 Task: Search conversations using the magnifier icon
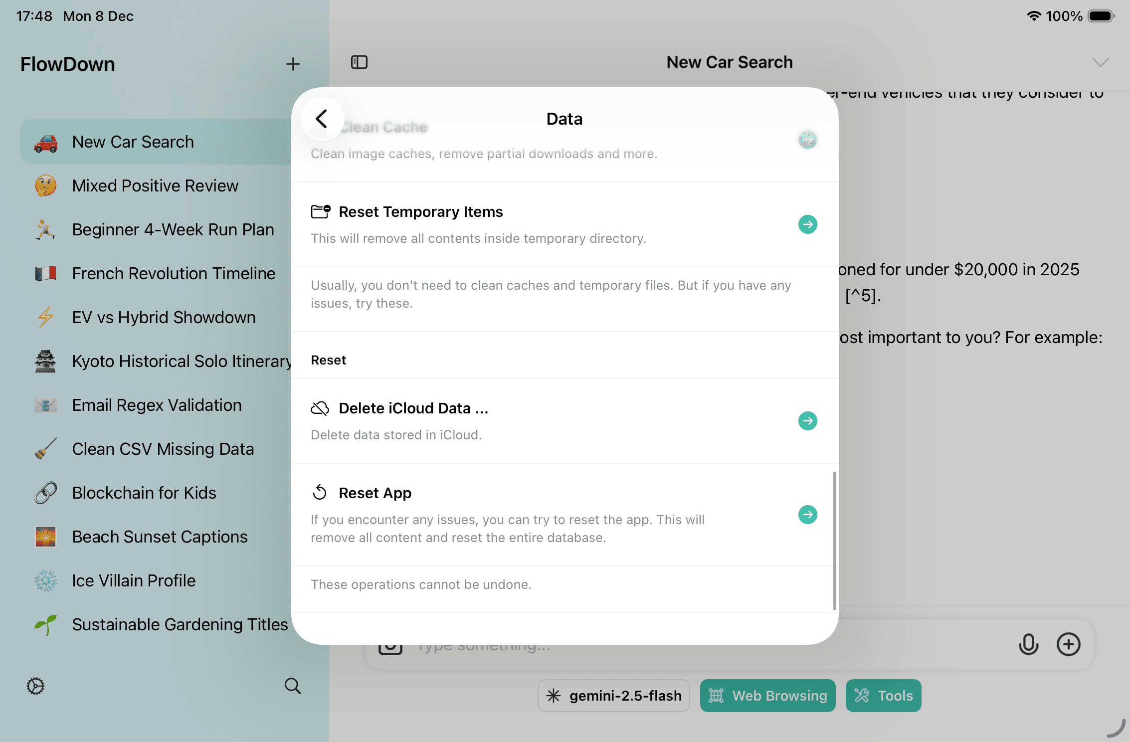(293, 686)
